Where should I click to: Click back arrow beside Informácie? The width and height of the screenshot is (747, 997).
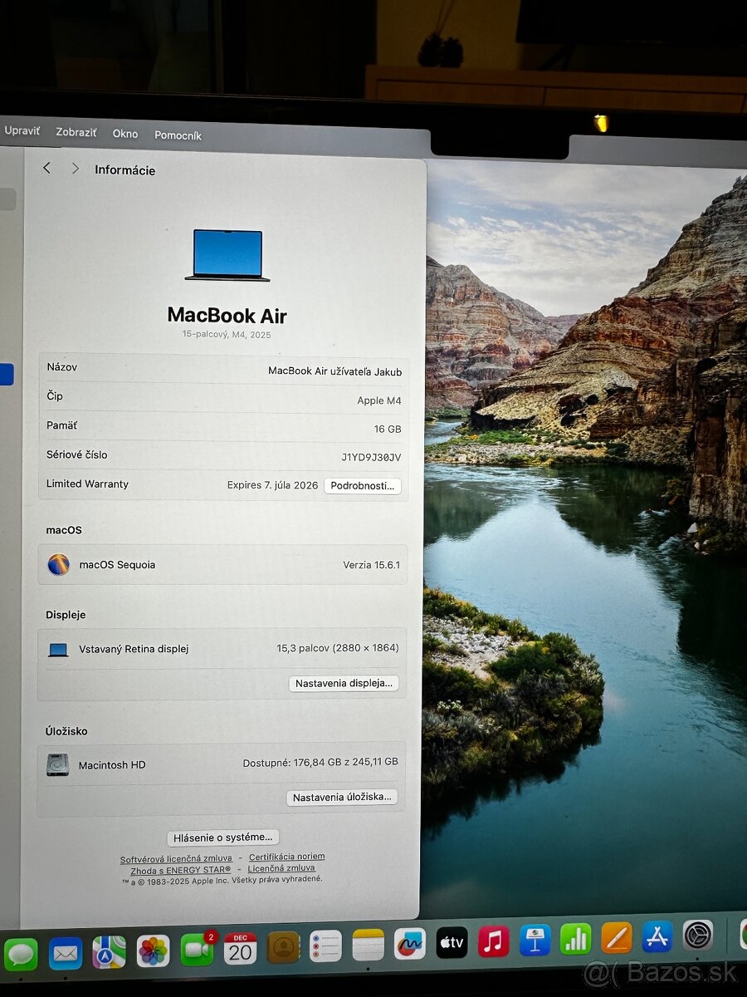tap(46, 168)
